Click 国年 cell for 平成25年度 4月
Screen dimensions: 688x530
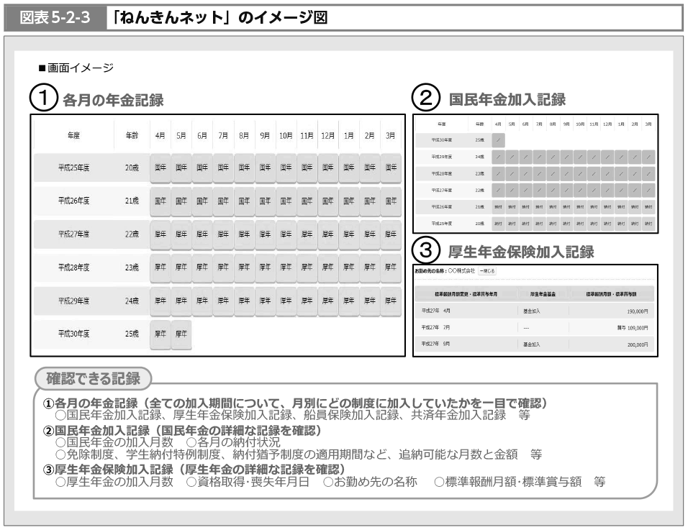pyautogui.click(x=160, y=167)
